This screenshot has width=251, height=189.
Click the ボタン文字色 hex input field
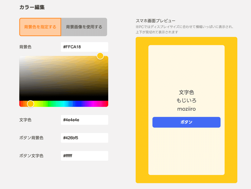pos(84,156)
